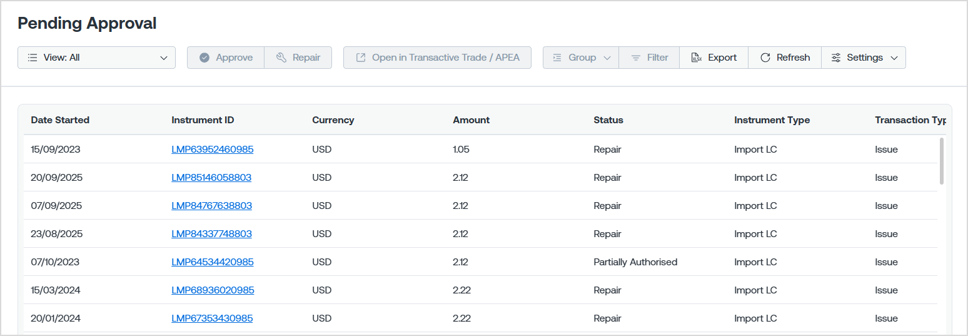Click the Settings sliders icon
The image size is (968, 336).
point(836,58)
